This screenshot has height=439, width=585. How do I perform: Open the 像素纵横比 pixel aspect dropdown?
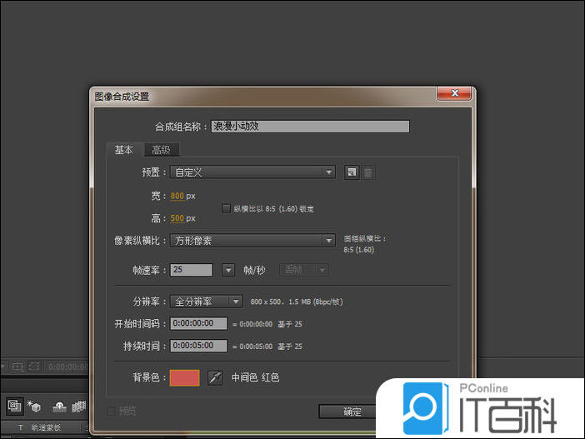(x=252, y=241)
